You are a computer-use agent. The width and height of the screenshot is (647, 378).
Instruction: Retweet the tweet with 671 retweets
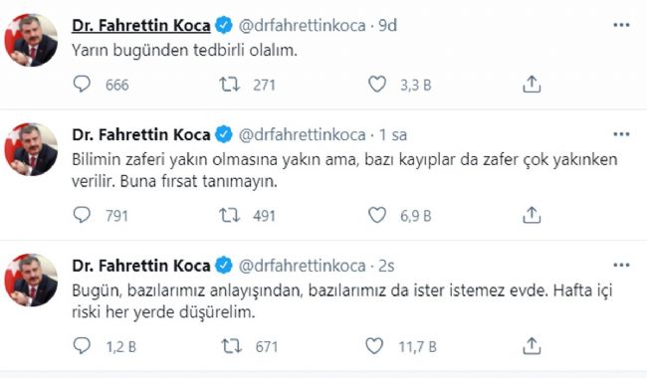pos(231,346)
